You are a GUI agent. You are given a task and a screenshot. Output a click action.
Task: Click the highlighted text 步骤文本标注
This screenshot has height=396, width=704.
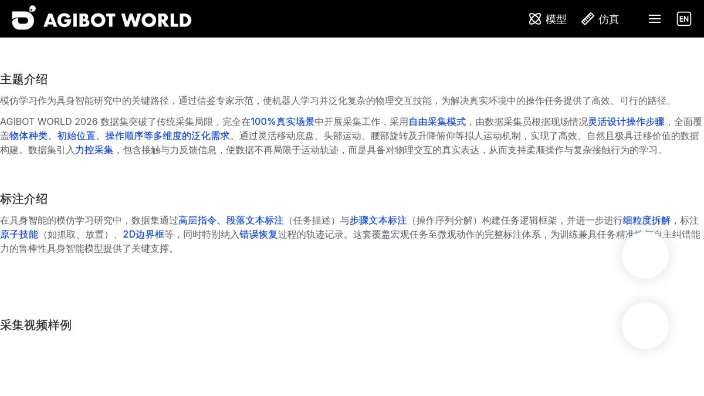pyautogui.click(x=378, y=220)
